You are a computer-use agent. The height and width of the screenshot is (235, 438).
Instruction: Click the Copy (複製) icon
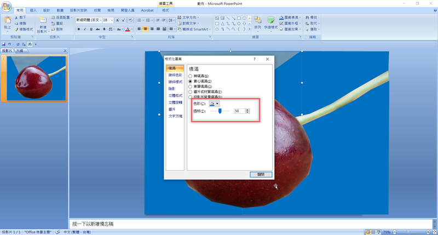pos(16,24)
